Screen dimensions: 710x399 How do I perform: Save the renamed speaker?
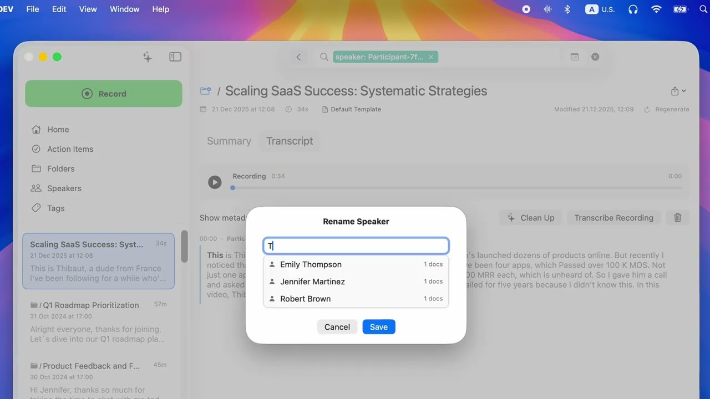[x=379, y=327]
